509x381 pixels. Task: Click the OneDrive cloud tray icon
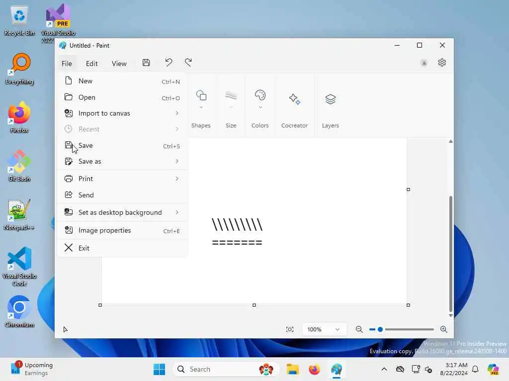click(400, 369)
